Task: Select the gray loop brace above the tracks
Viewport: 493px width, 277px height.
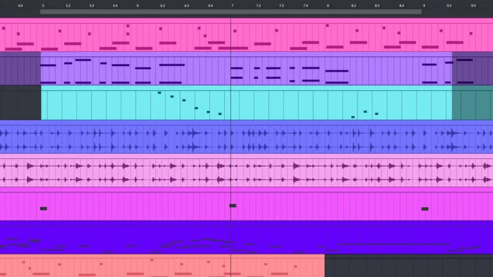Action: tap(231, 12)
